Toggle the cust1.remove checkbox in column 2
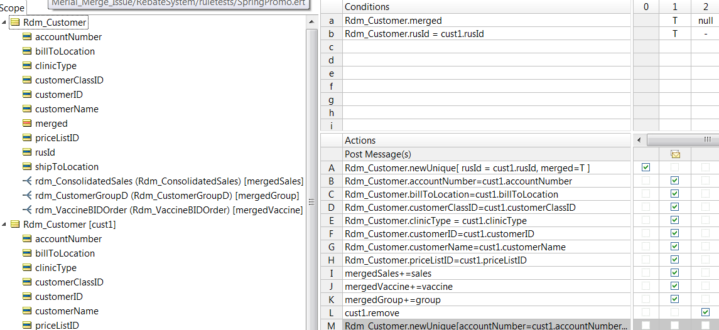 click(705, 312)
